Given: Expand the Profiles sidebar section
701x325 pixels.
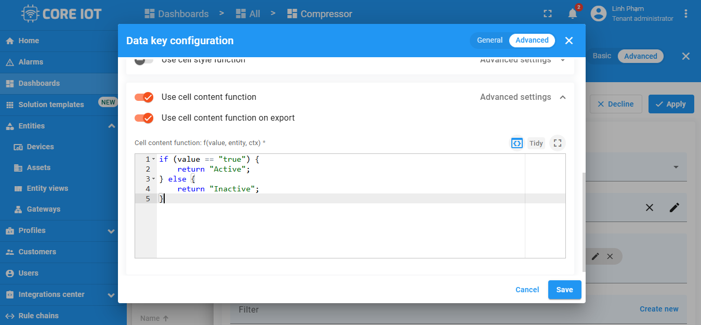Looking at the screenshot, I should click(x=111, y=231).
